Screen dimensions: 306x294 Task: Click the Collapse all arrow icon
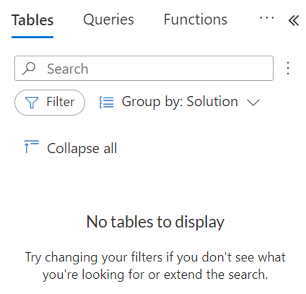click(31, 148)
